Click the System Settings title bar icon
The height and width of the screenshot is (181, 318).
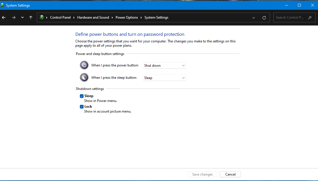pyautogui.click(x=2, y=5)
